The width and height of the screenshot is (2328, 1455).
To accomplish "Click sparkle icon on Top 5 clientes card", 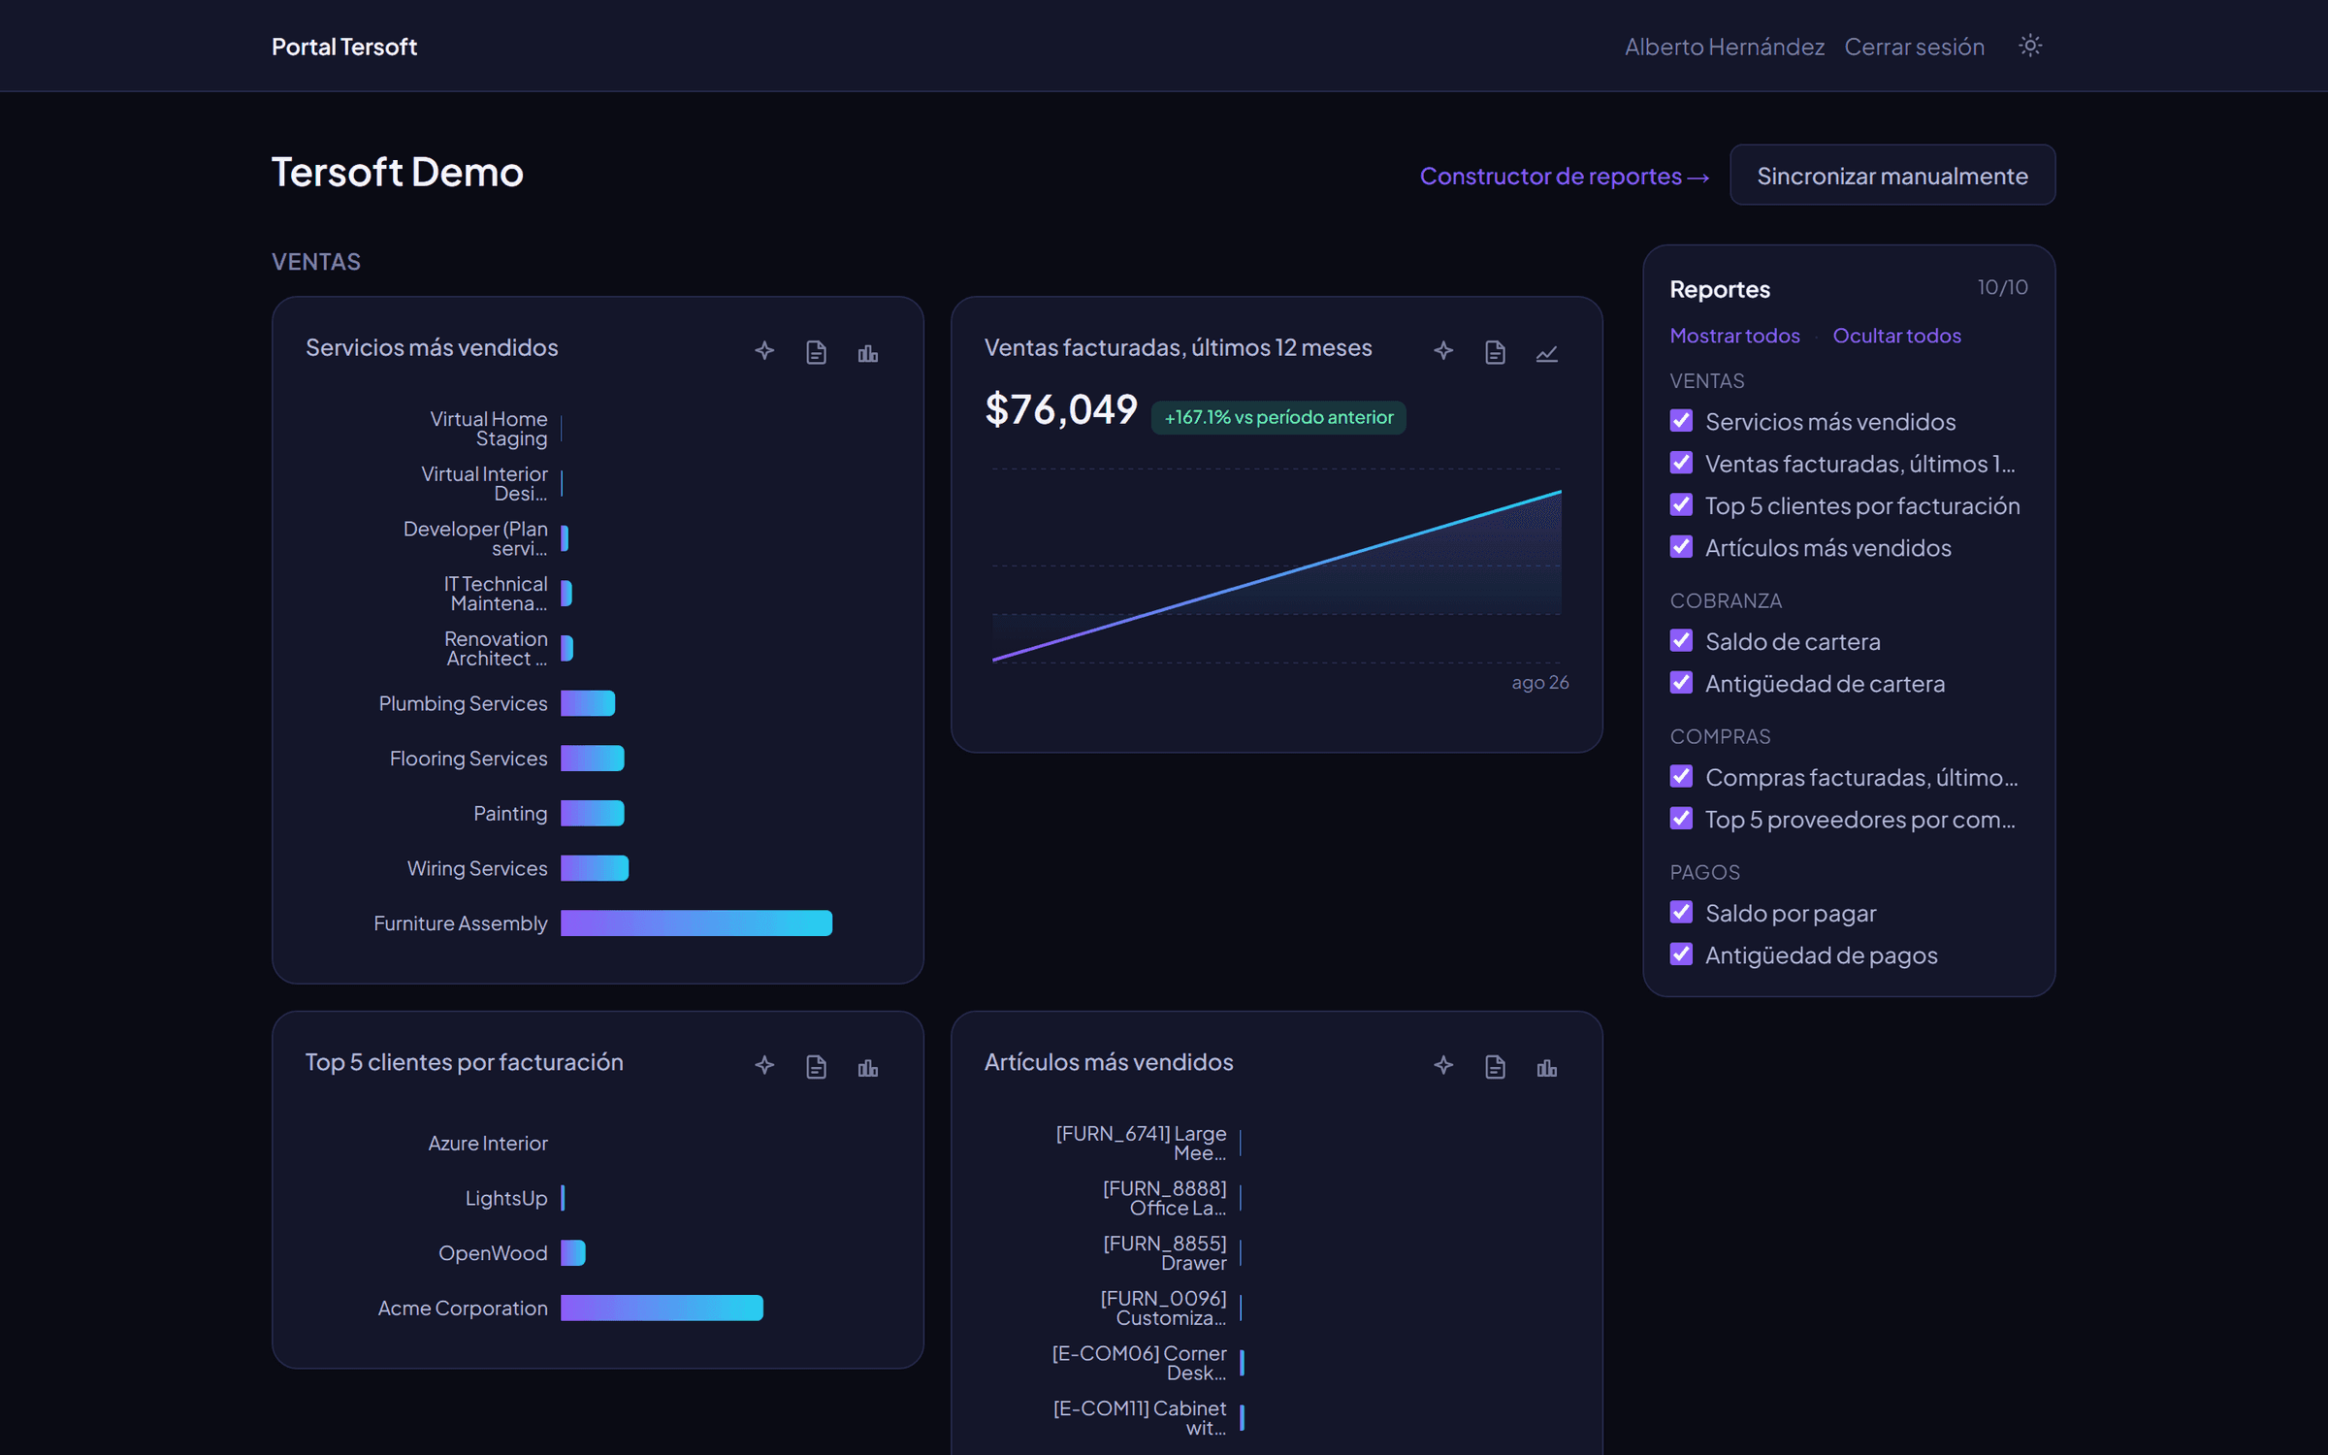I will (x=764, y=1066).
